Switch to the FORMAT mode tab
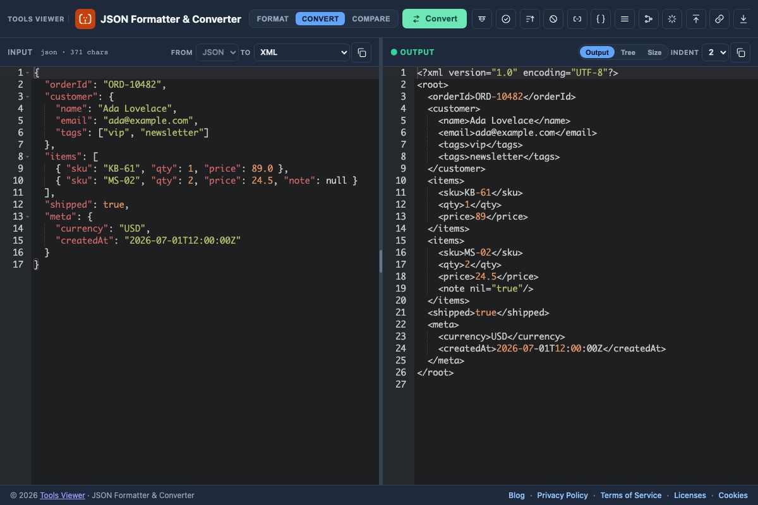Image resolution: width=758 pixels, height=505 pixels. coord(273,19)
